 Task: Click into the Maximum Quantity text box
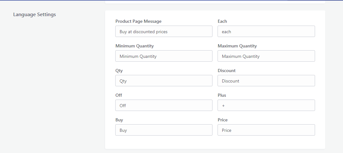pyautogui.click(x=266, y=56)
